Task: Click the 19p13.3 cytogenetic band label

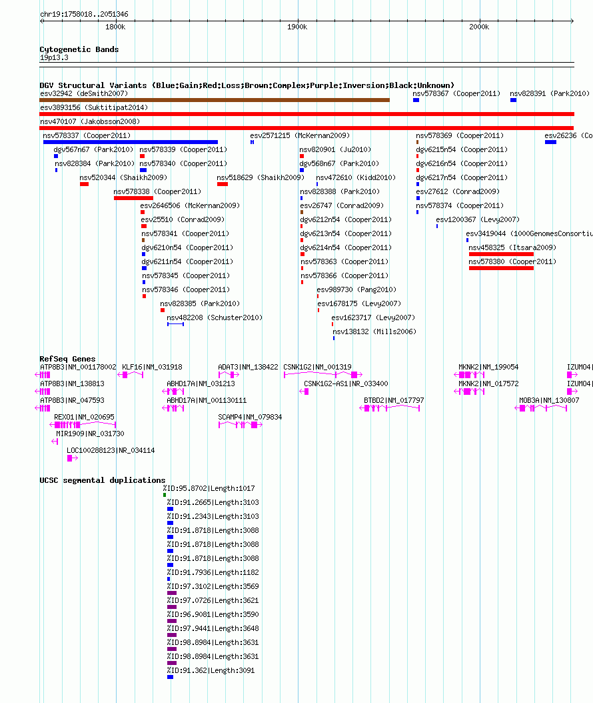Action: tap(54, 57)
